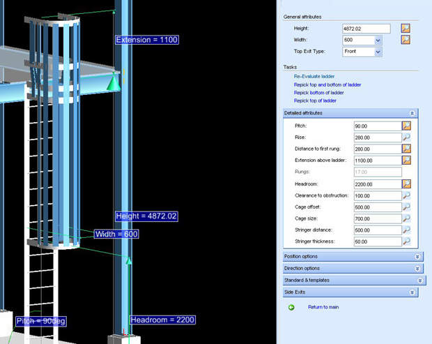Expand the Direction options section

tap(417, 269)
